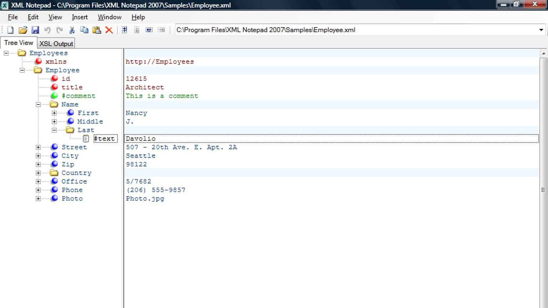The image size is (548, 308).
Task: Click the Move node right icon
Action: pyautogui.click(x=162, y=30)
